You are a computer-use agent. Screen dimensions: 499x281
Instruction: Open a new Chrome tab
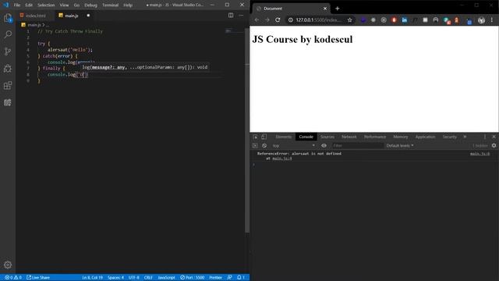338,9
